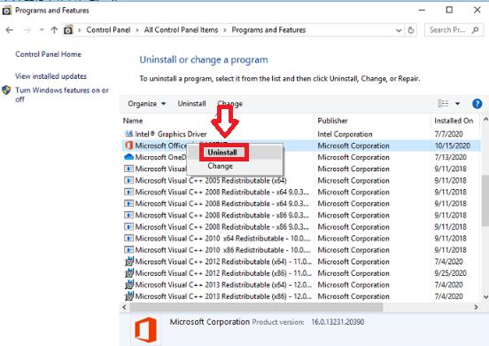Select Visual C++ 2010 x86 Redistributable
This screenshot has width=489, height=346.
(x=301, y=250)
